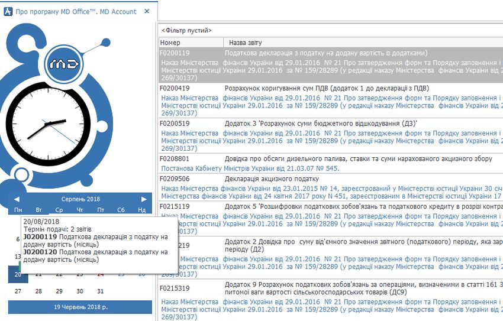Select calendar day 28
The width and height of the screenshot is (503, 321).
tap(38, 291)
